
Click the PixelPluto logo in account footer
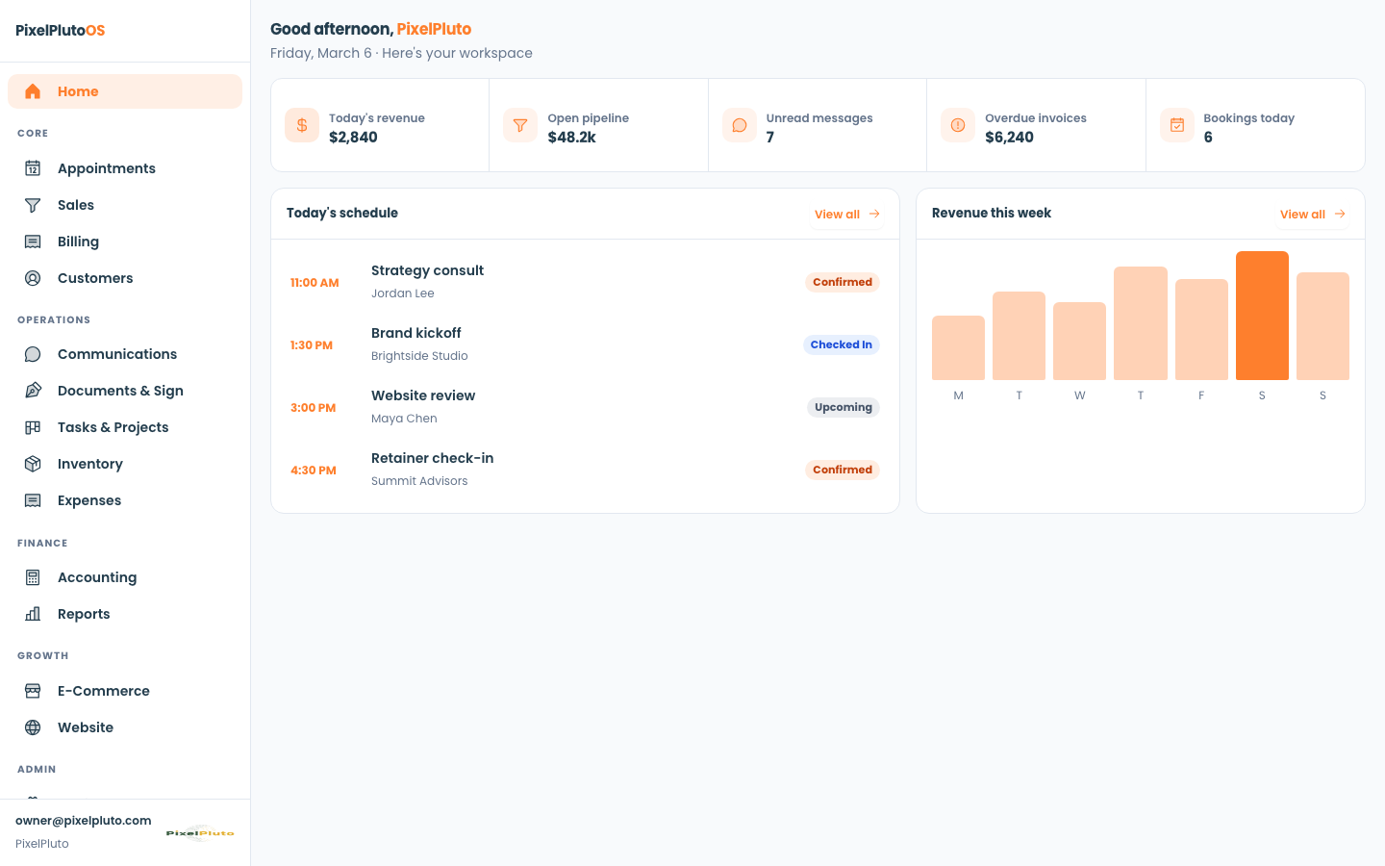pyautogui.click(x=200, y=832)
